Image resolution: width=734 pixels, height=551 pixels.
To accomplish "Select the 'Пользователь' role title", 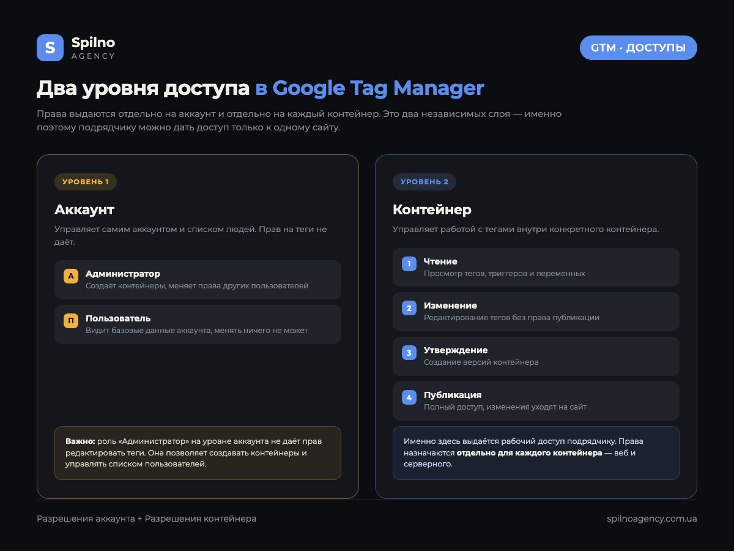I will coord(118,318).
